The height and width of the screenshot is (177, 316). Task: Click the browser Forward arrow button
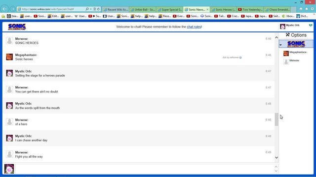pyautogui.click(x=13, y=9)
